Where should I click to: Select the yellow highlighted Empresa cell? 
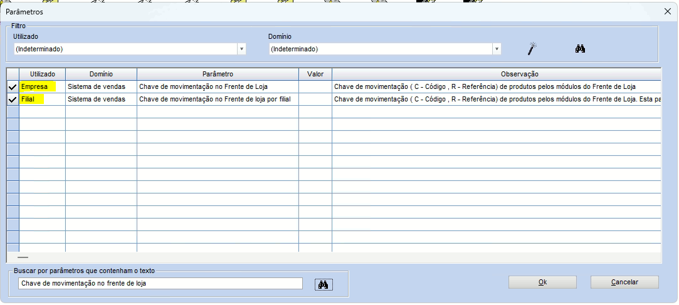point(38,87)
